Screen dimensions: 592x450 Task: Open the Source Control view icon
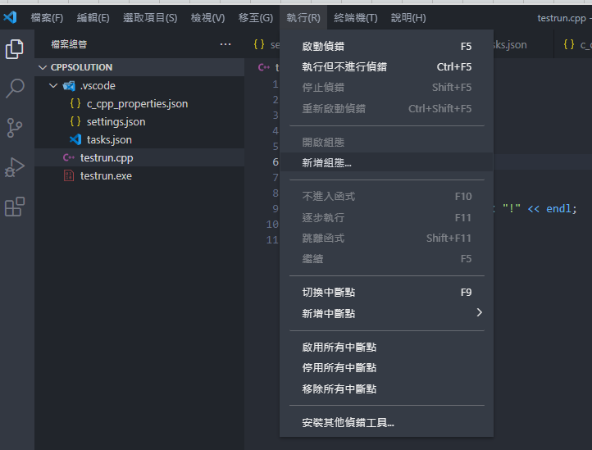(15, 128)
